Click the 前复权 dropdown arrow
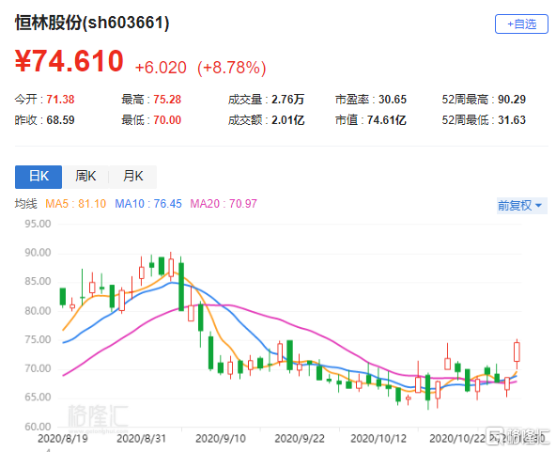Viewport: 556px width, 452px height. click(x=539, y=206)
